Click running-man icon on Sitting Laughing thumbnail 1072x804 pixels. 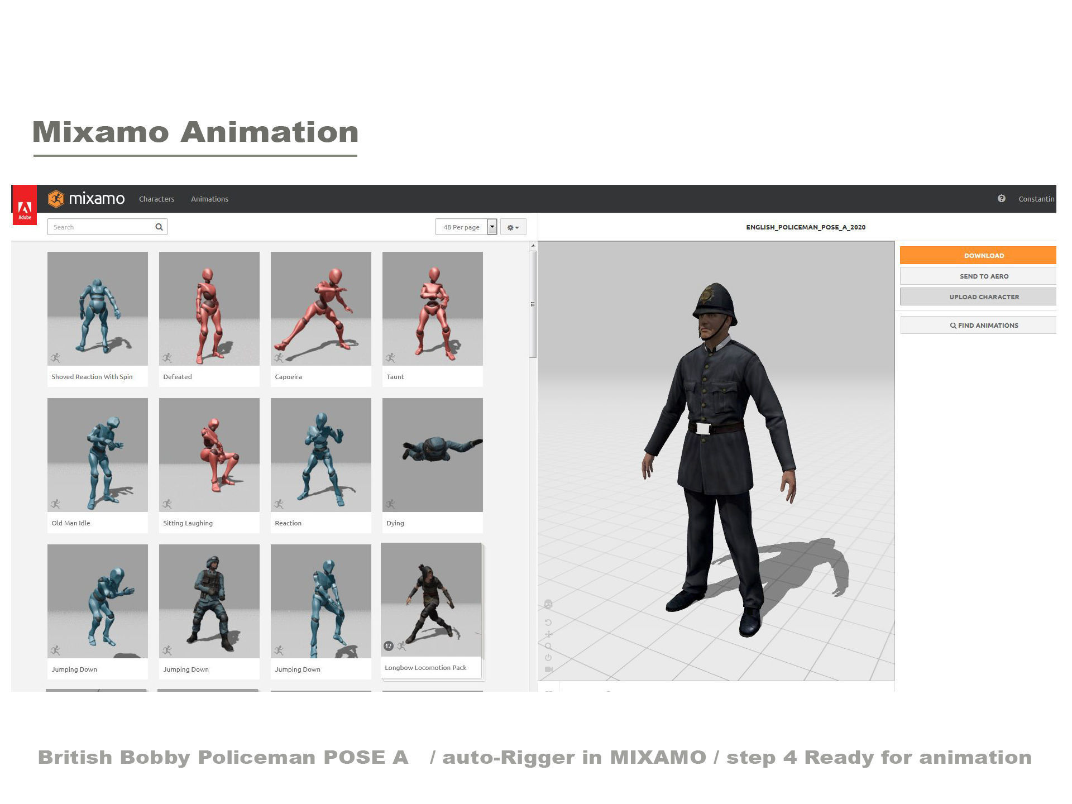[167, 504]
